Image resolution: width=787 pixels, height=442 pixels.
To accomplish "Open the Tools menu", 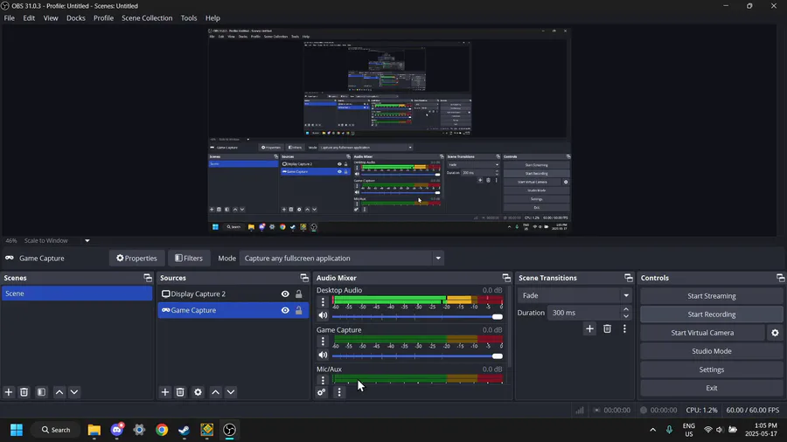I will point(189,18).
